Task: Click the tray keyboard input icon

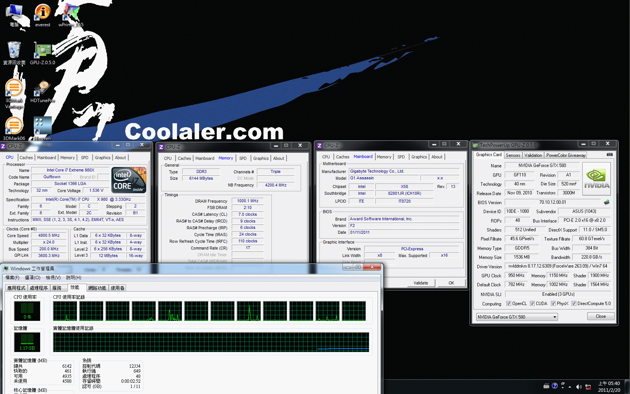Action: (x=546, y=386)
